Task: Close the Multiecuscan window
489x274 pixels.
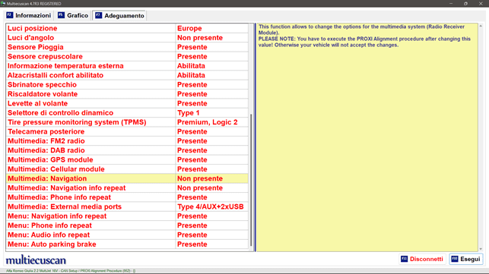Action: tap(481, 4)
